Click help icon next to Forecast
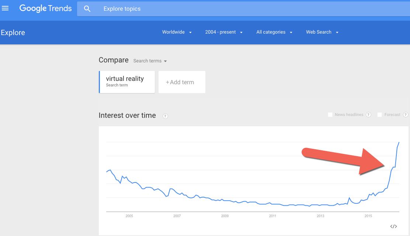Image resolution: width=410 pixels, height=236 pixels. click(406, 115)
